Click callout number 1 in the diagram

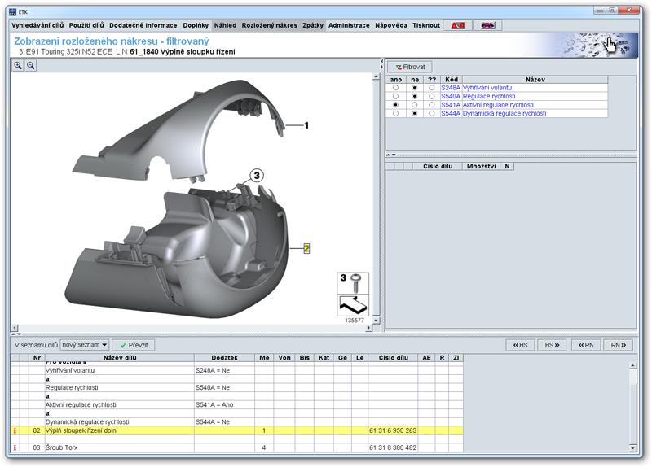(x=306, y=125)
